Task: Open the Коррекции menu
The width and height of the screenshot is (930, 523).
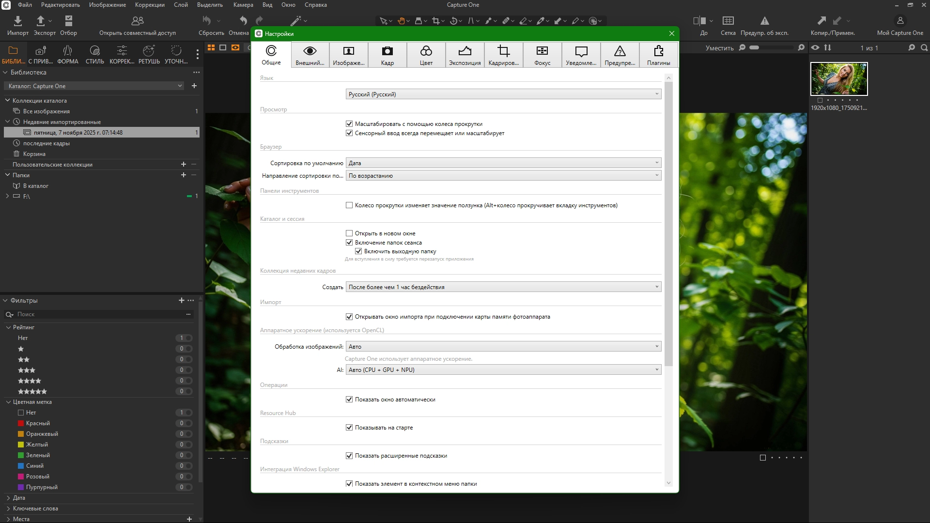Action: [150, 5]
